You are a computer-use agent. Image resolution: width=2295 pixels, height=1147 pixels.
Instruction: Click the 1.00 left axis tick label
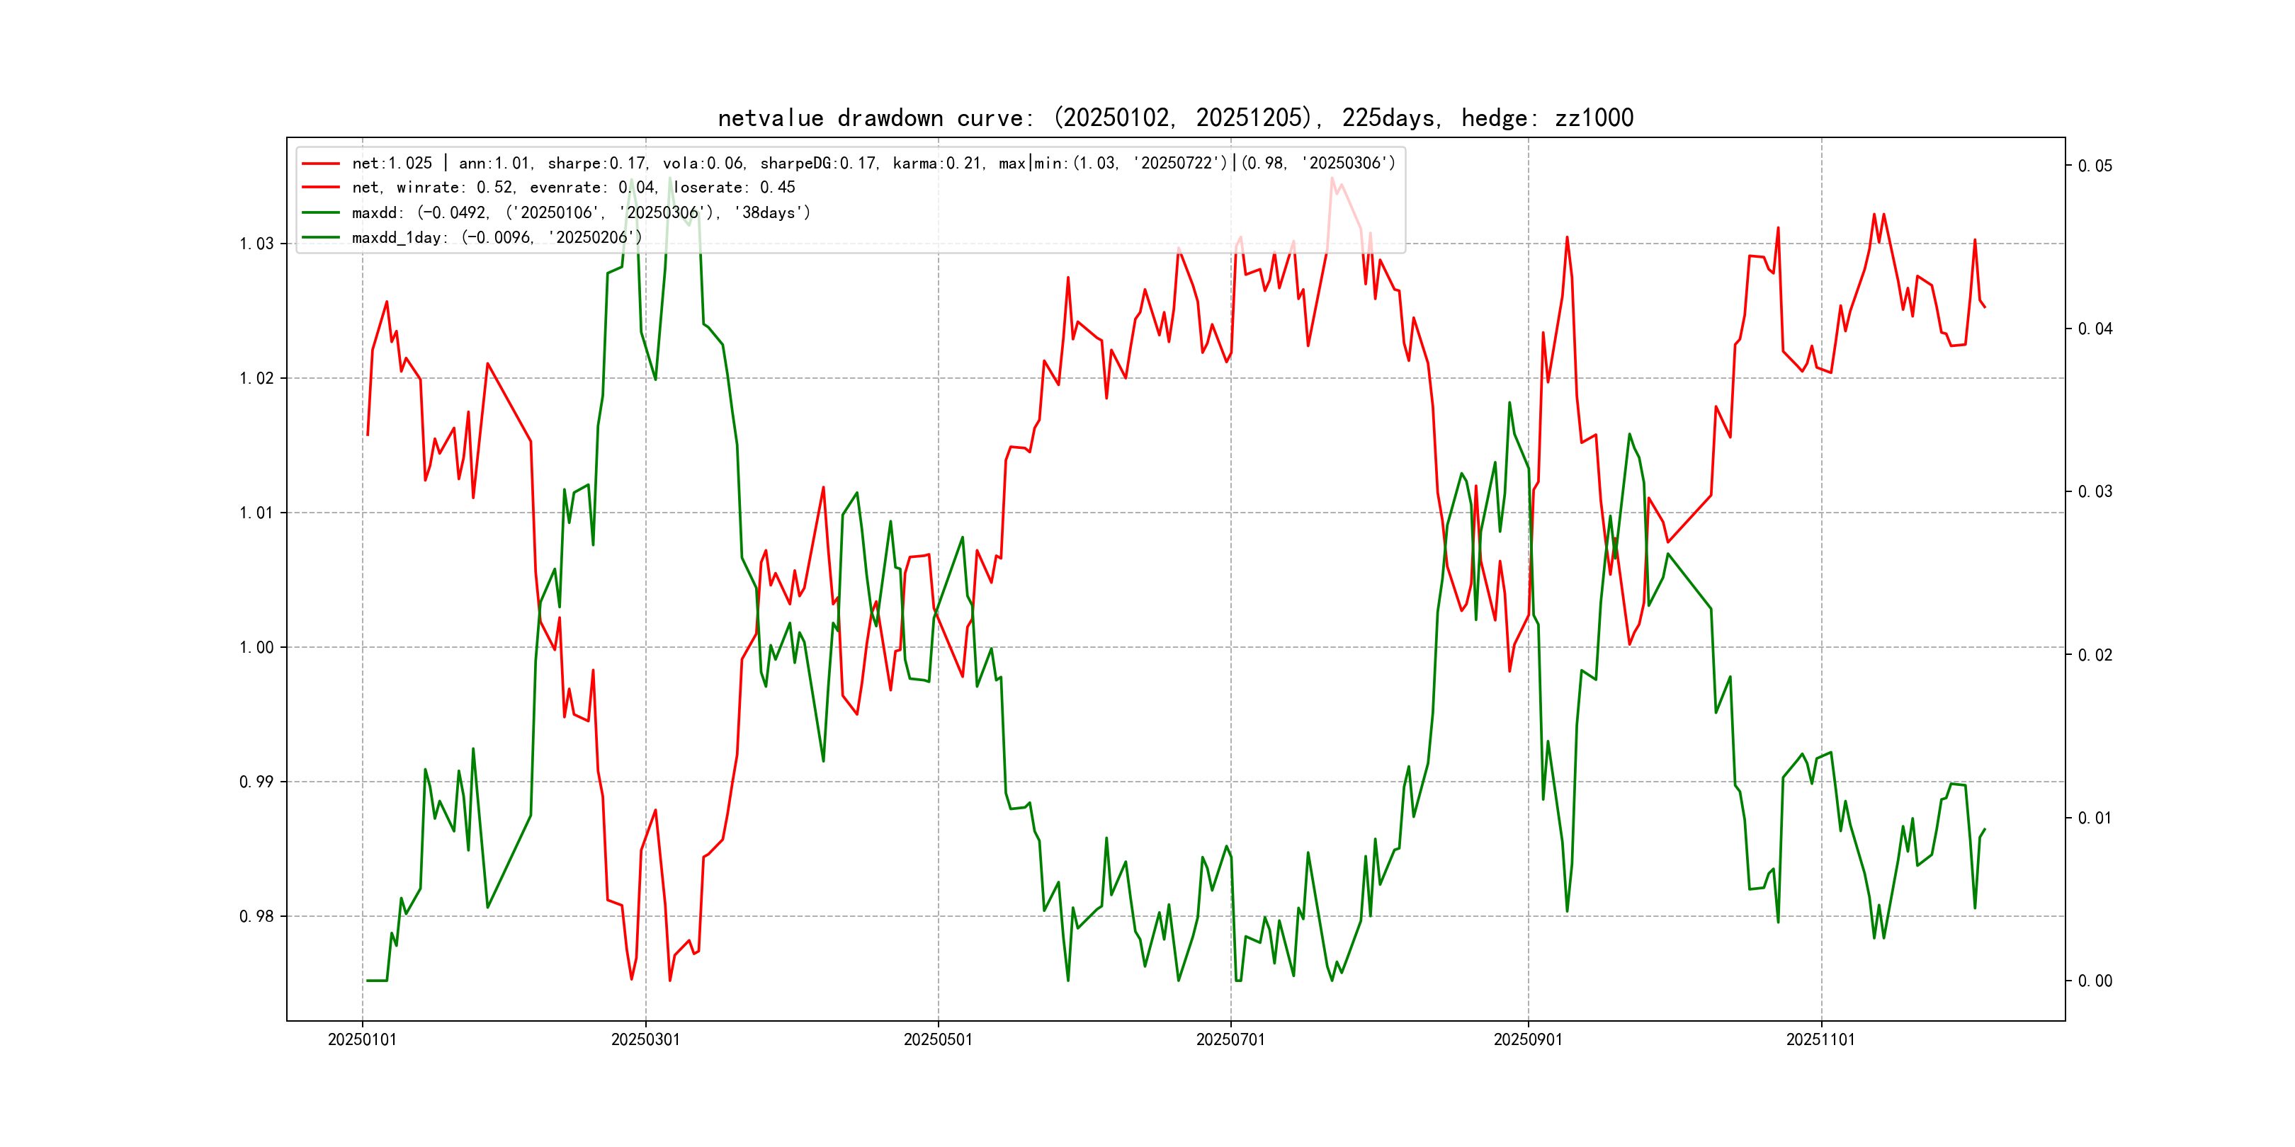[256, 647]
